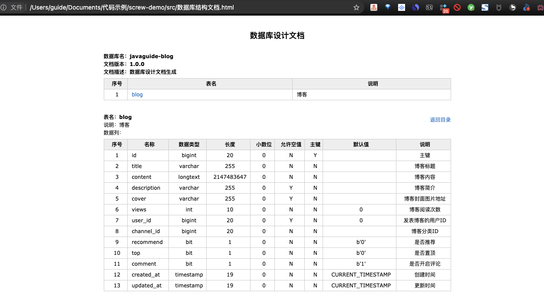Click the stacked blue chevrons extension icon
The height and width of the screenshot is (303, 544).
(x=401, y=7)
